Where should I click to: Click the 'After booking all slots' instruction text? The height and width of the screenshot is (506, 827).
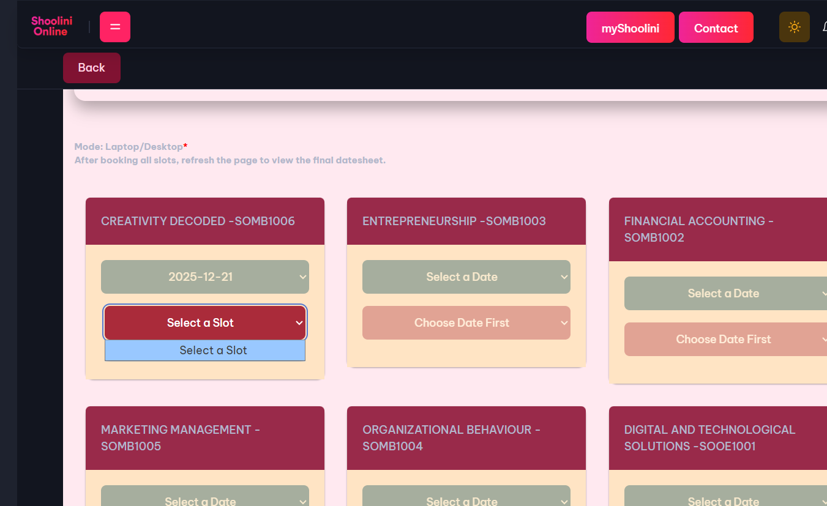pos(230,160)
